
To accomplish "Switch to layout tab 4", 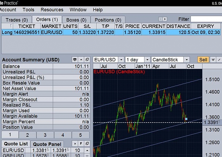I will (x=63, y=135).
